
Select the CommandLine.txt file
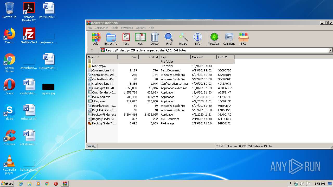pyautogui.click(x=161, y=70)
